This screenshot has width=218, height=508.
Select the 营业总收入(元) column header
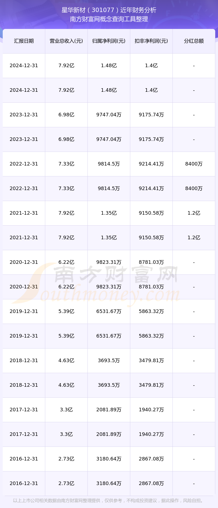pos(66,41)
